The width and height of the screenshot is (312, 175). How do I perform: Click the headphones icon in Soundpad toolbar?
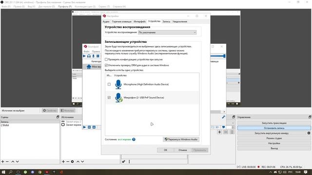(x=89, y=56)
